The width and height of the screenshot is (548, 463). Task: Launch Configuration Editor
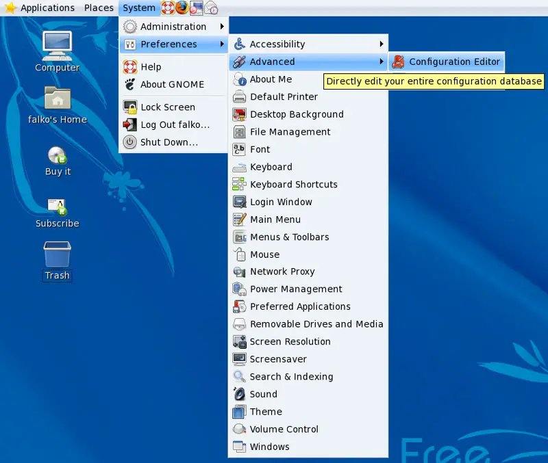tap(447, 62)
